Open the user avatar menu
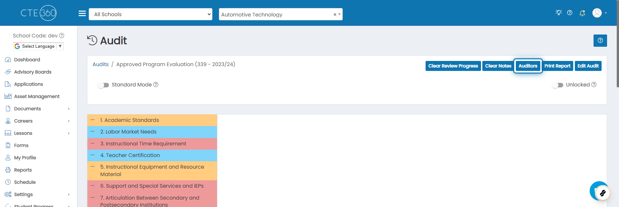This screenshot has width=619, height=207. [597, 13]
